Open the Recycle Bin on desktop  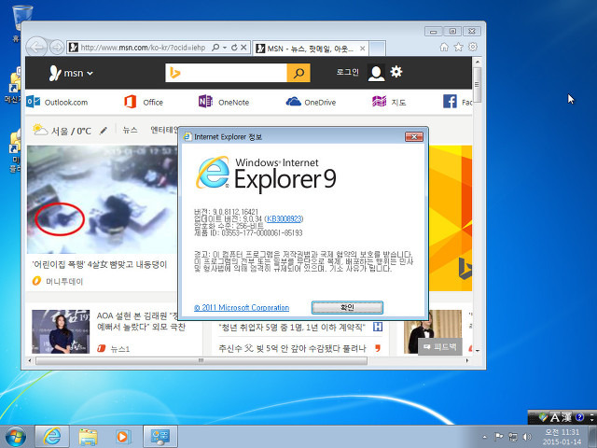point(22,17)
